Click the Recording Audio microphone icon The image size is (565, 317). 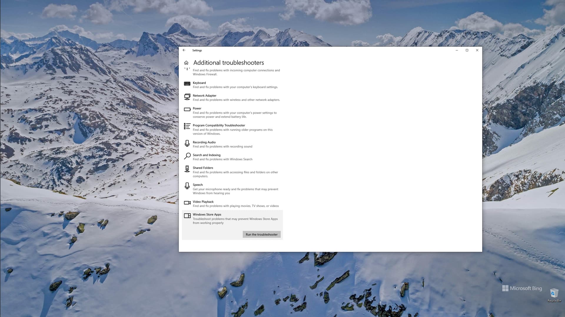[187, 143]
